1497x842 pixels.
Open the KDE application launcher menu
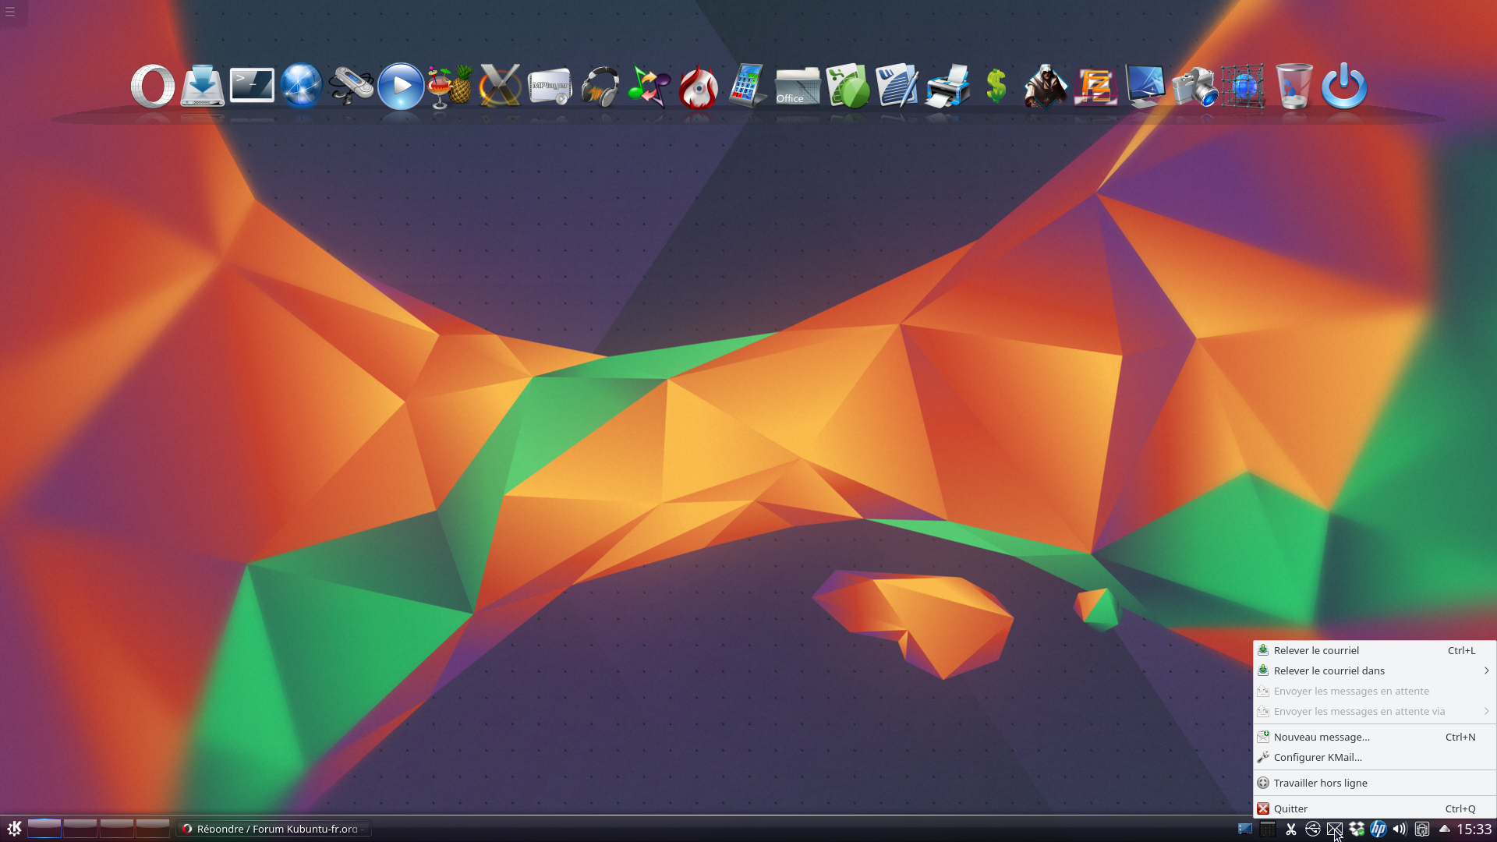pyautogui.click(x=14, y=829)
